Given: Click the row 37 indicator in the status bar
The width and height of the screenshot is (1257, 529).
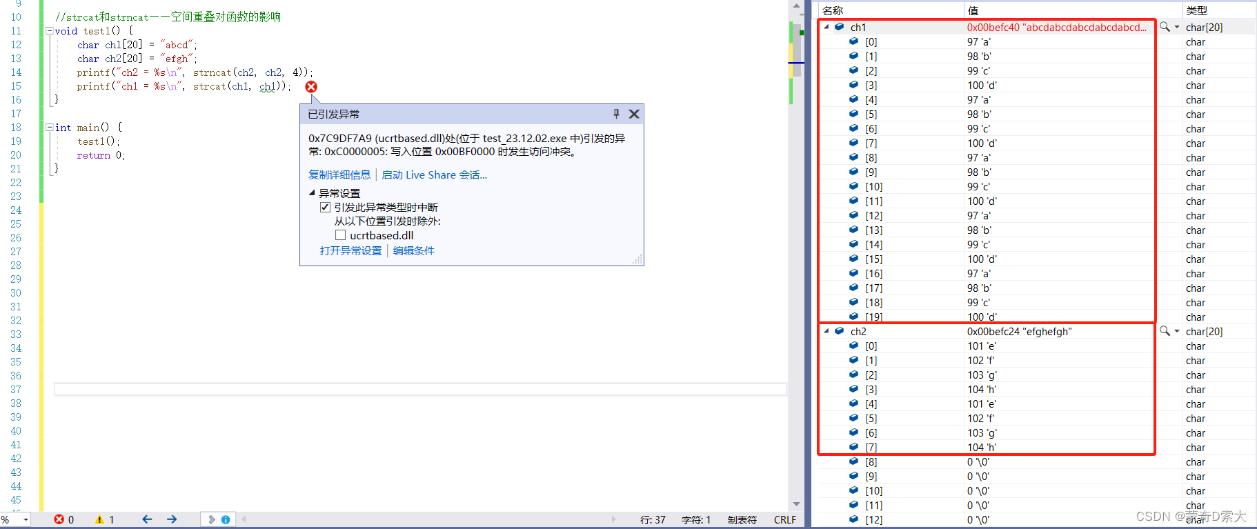Looking at the screenshot, I should (x=653, y=520).
